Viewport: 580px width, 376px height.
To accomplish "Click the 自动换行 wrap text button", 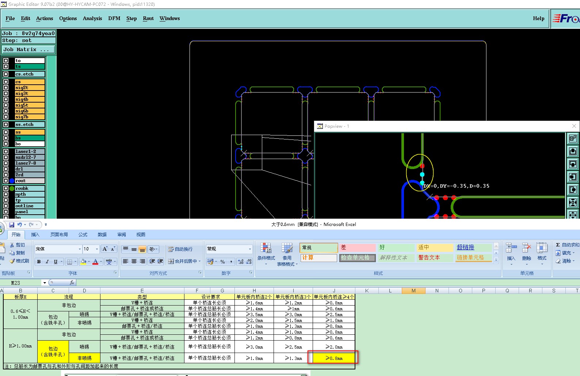I will click(180, 249).
